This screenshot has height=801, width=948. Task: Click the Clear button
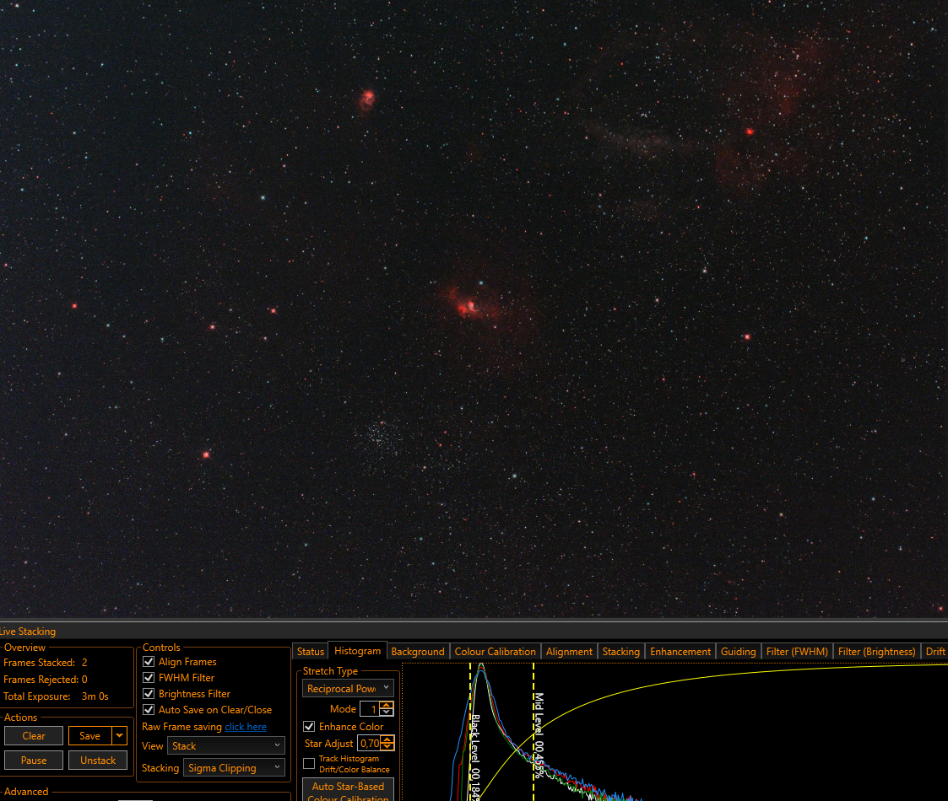34,736
